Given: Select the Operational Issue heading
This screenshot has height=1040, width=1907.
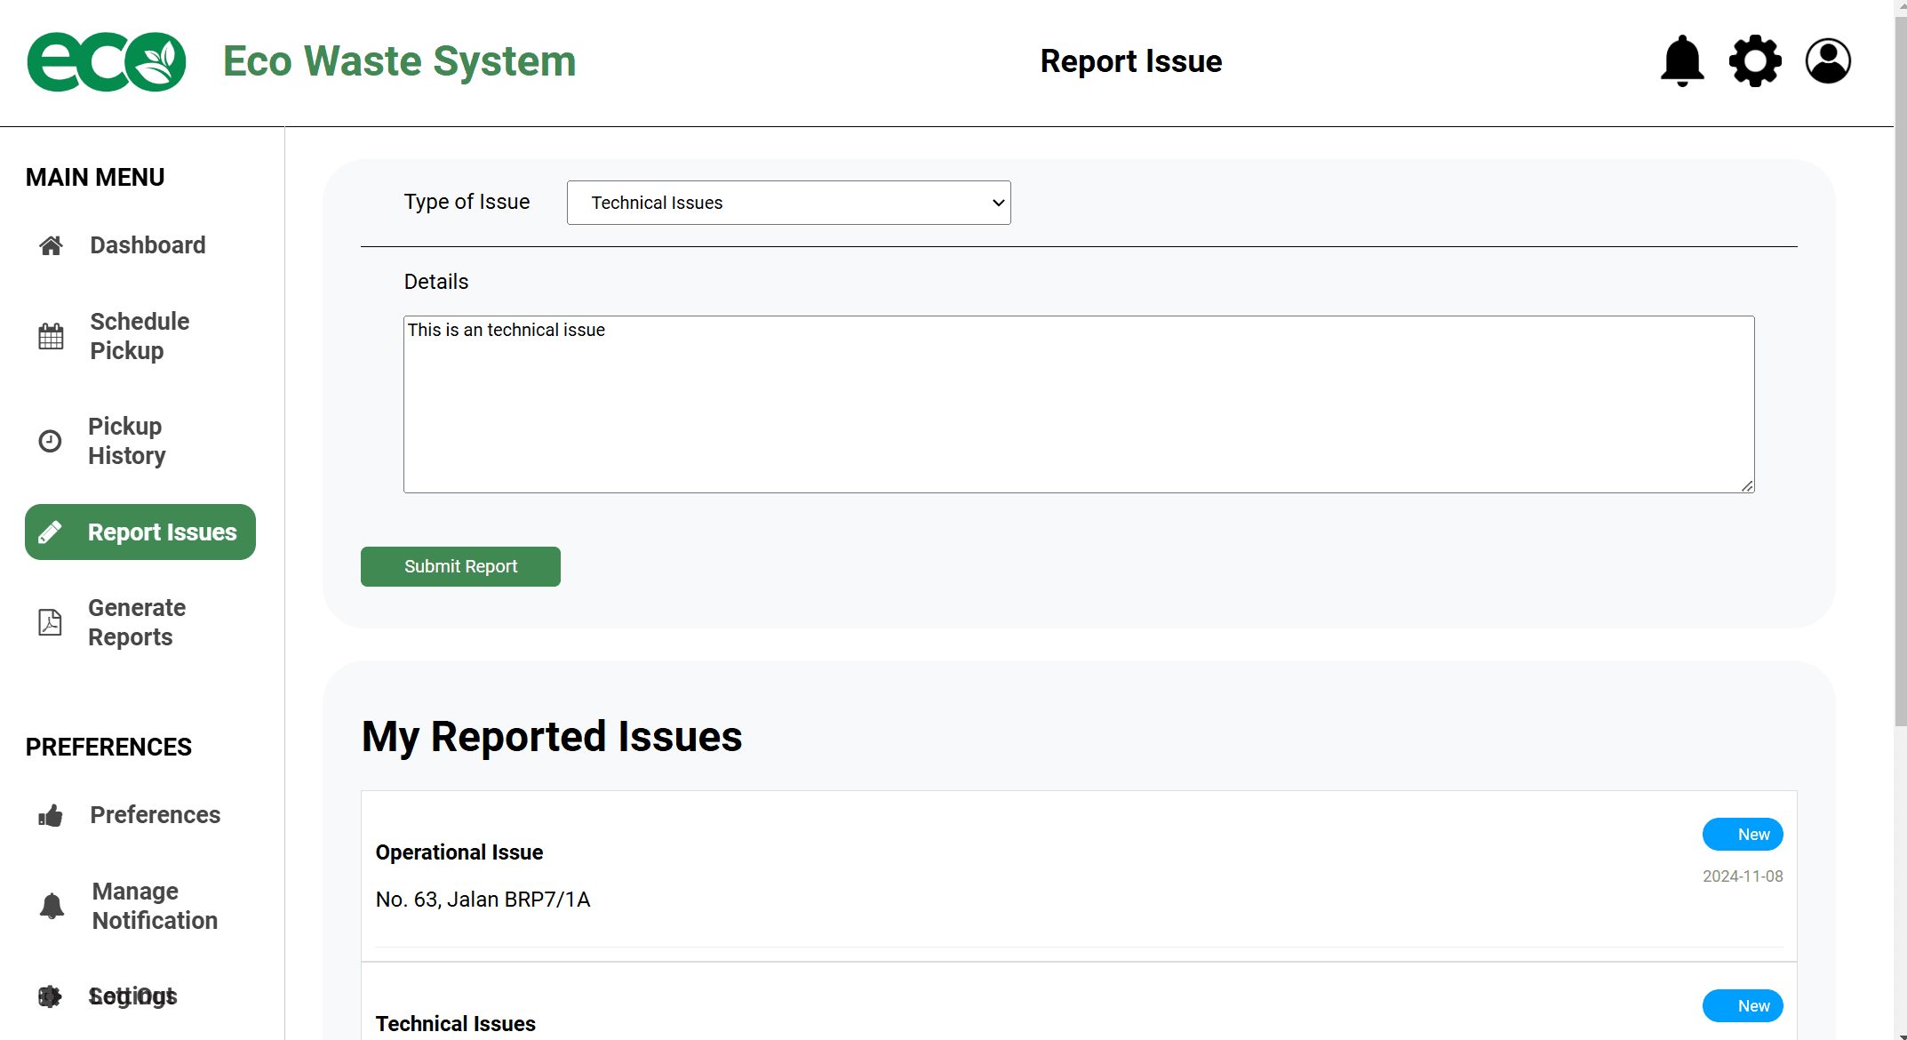Looking at the screenshot, I should [x=459, y=852].
